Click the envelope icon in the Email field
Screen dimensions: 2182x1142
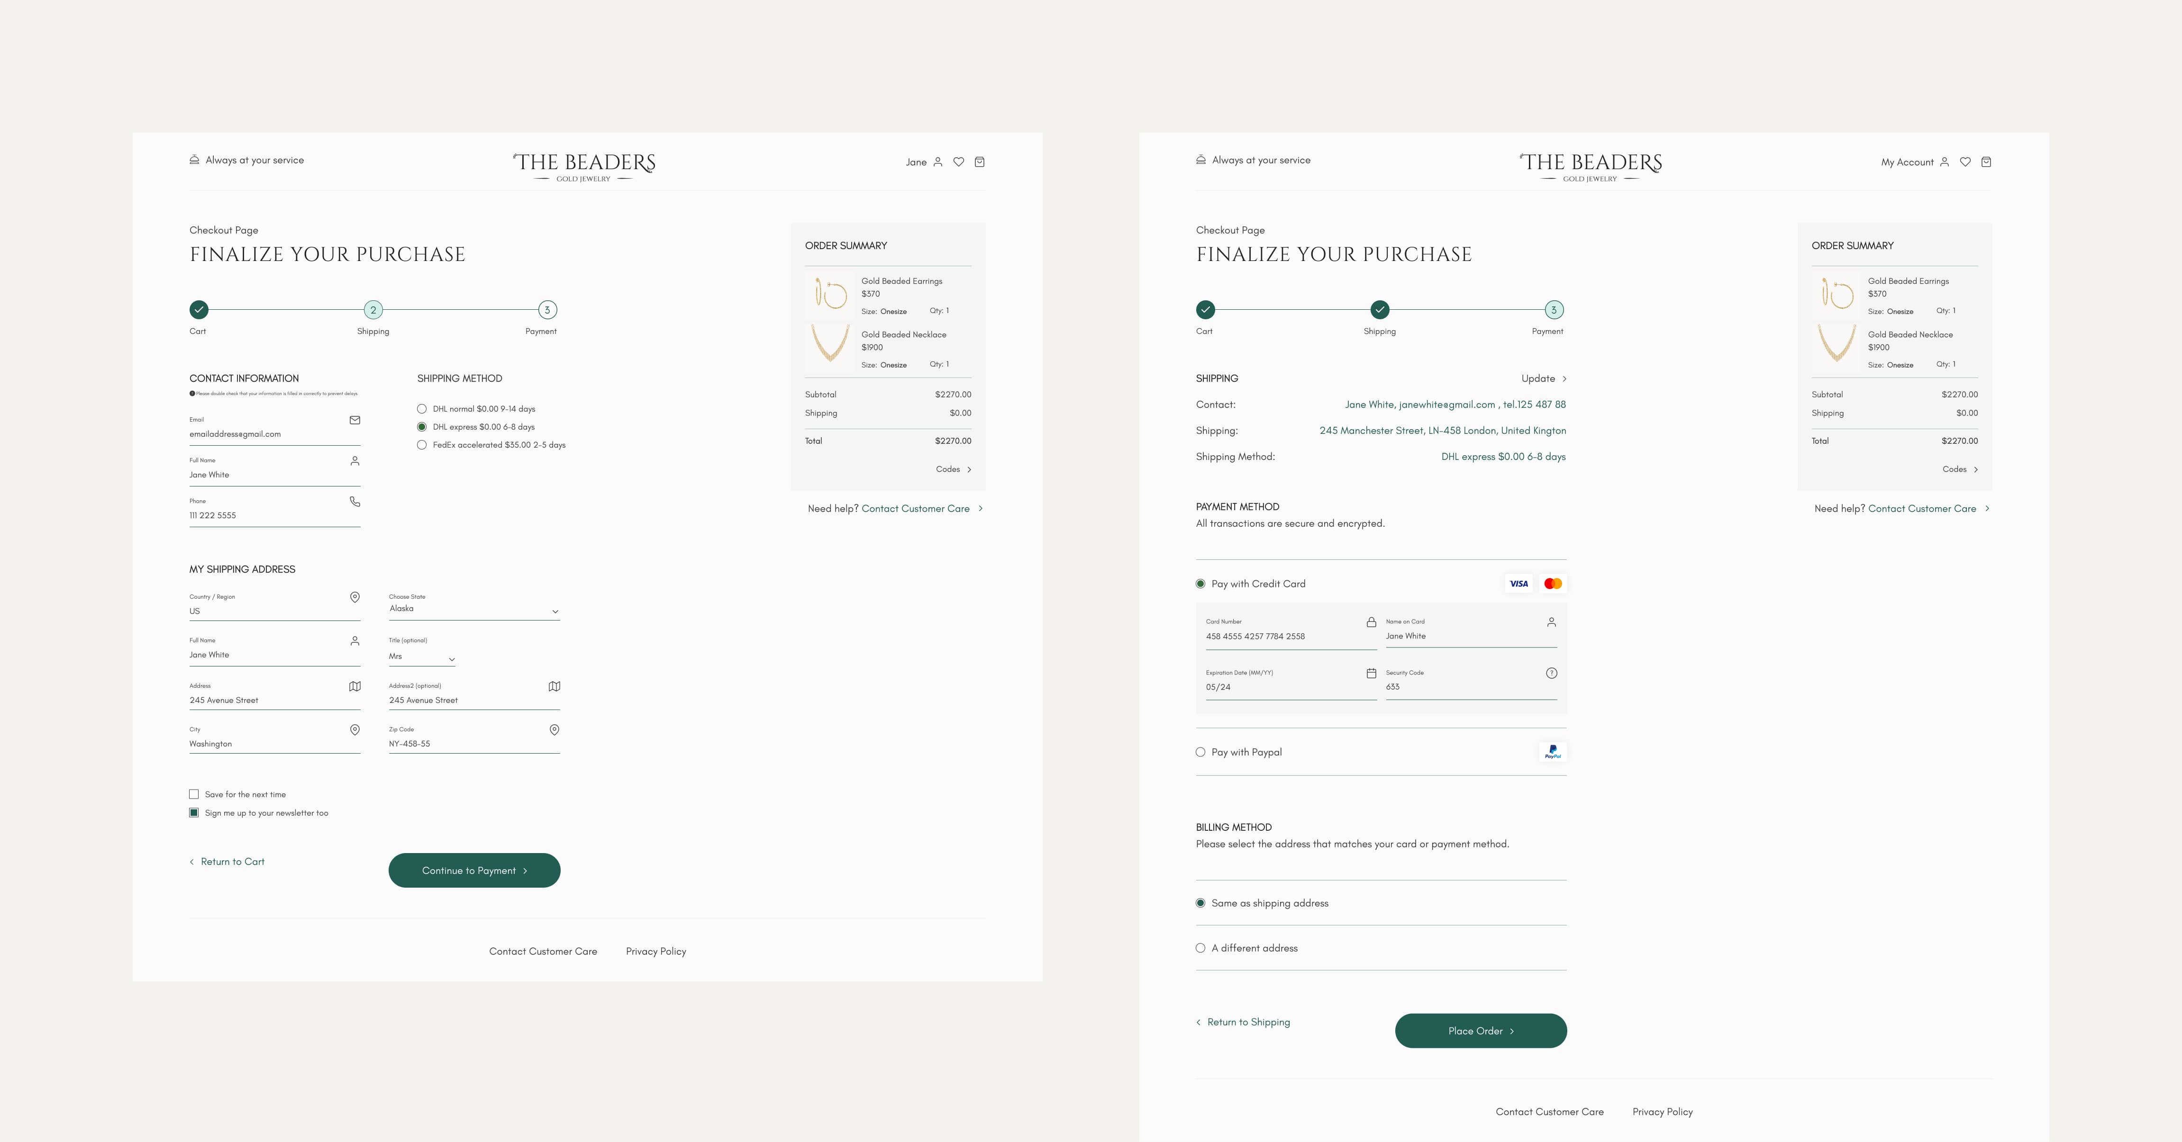[355, 420]
